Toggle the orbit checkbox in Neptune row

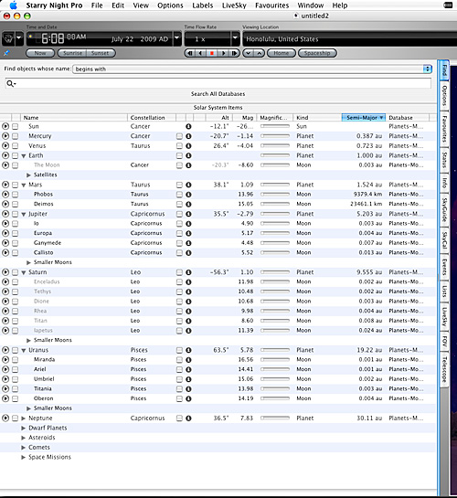179,419
